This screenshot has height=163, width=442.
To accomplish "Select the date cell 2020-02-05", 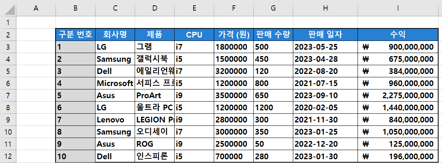I will click(326, 107).
